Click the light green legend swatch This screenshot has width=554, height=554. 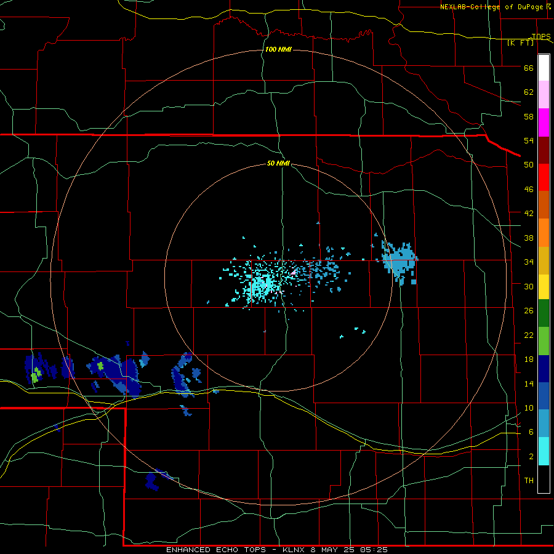(x=544, y=341)
